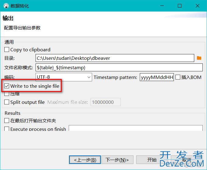Click the 开始 start button

point(152,160)
